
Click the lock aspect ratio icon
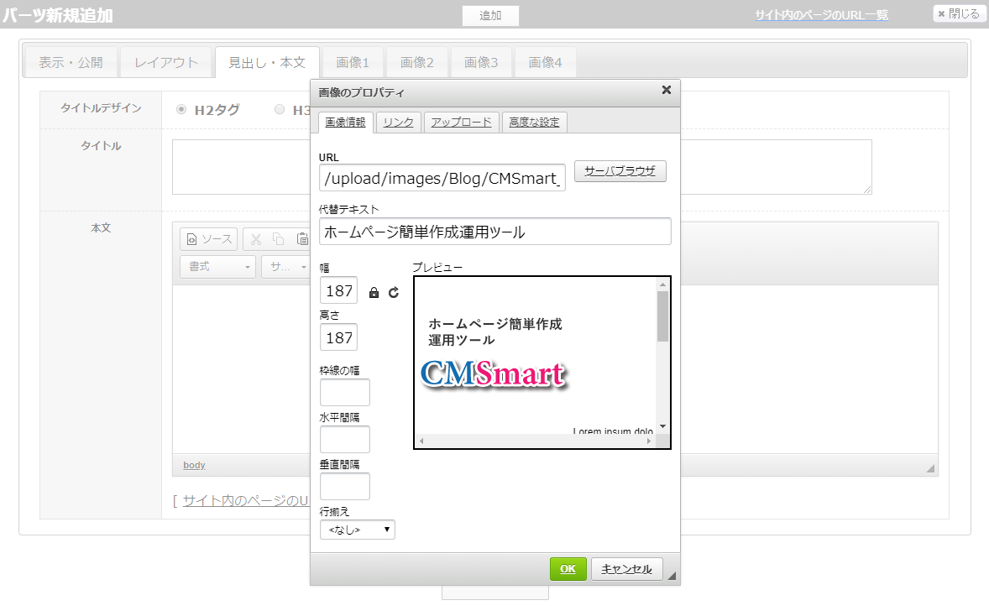(374, 293)
